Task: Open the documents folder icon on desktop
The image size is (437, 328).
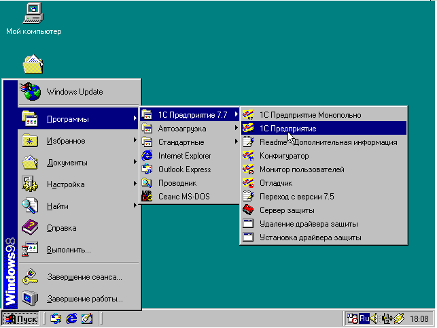Action: coord(33,64)
